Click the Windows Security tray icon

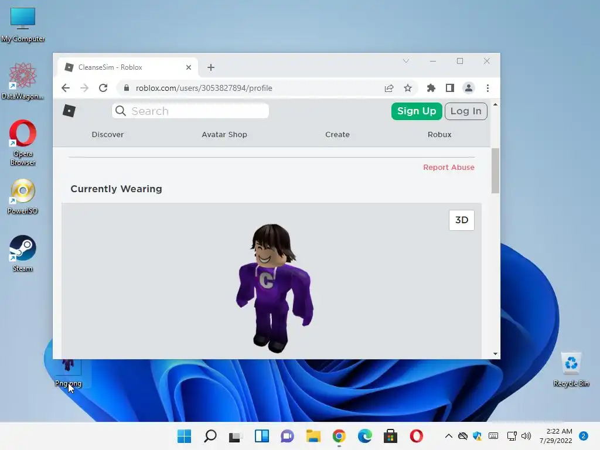477,436
